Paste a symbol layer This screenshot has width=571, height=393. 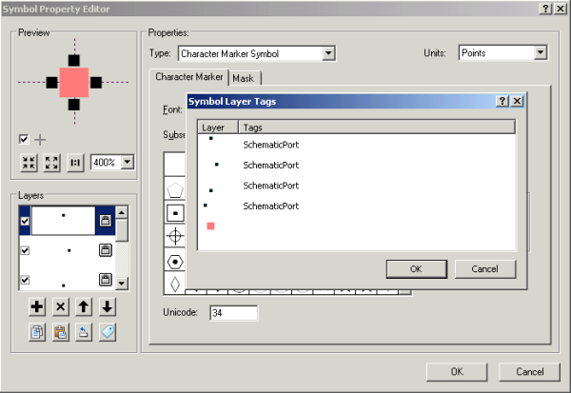click(x=61, y=332)
